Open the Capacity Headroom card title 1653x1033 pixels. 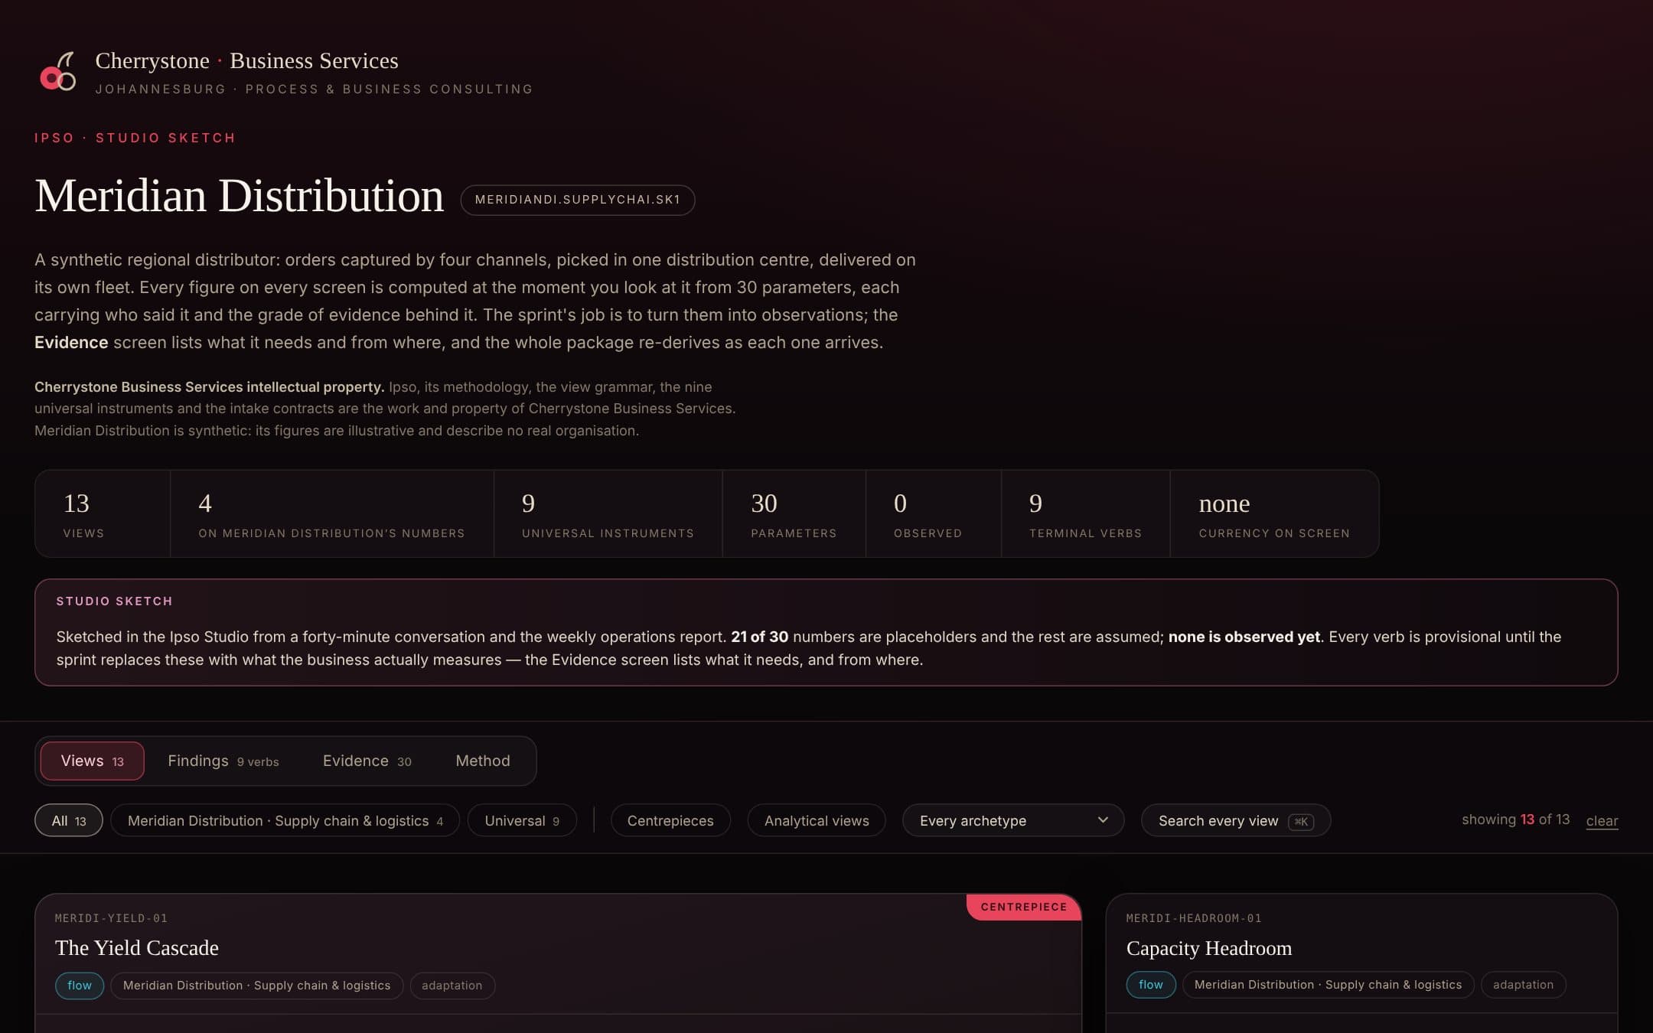(1209, 948)
